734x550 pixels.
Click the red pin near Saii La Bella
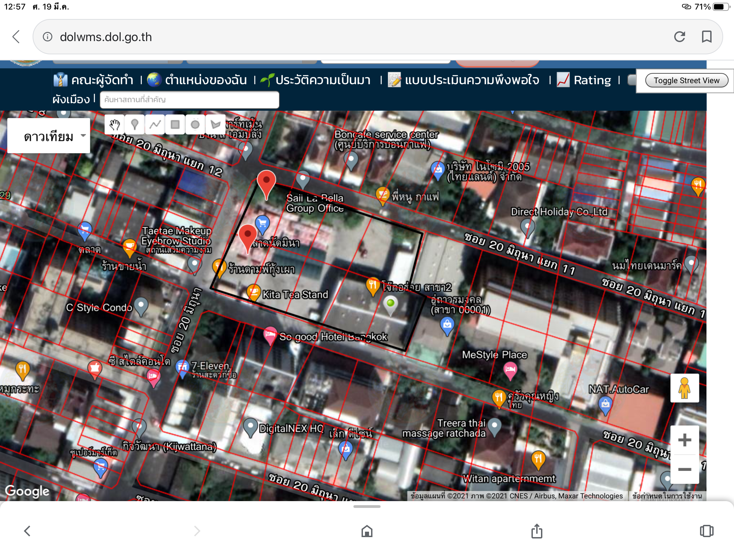(x=266, y=185)
